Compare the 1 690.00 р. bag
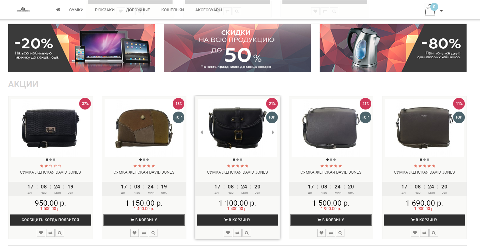This screenshot has width=480, height=247. click(424, 233)
